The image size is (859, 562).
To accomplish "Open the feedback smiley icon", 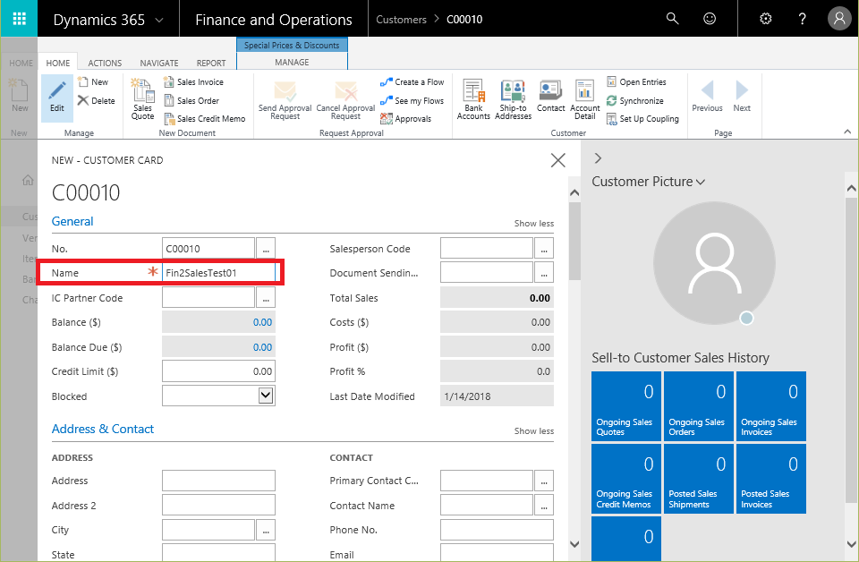I will [x=710, y=19].
